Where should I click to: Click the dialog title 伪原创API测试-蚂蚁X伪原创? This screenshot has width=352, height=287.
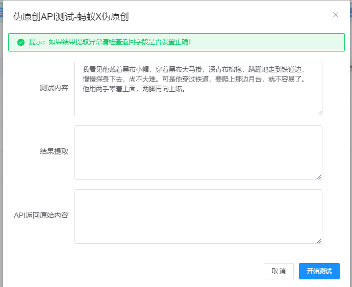coord(71,17)
